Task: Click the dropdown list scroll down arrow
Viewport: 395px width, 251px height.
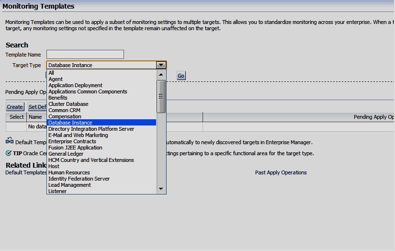Action: coord(161,189)
